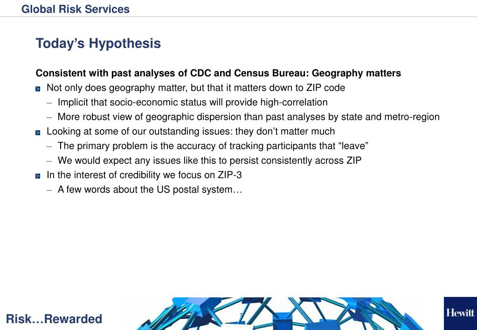Click the outstanding issues bullet text
Image resolution: width=477 pixels, height=330 pixels.
tap(190, 131)
